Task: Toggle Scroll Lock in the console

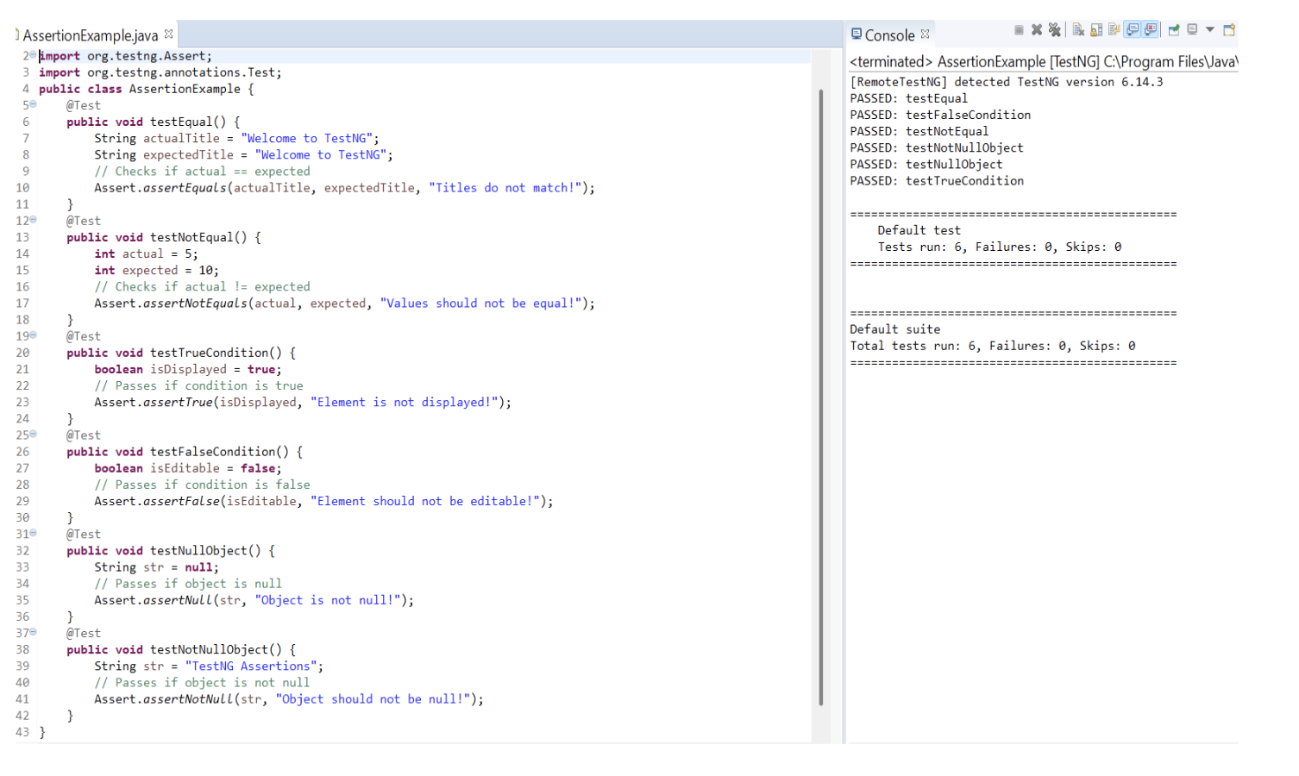Action: coord(1096,30)
